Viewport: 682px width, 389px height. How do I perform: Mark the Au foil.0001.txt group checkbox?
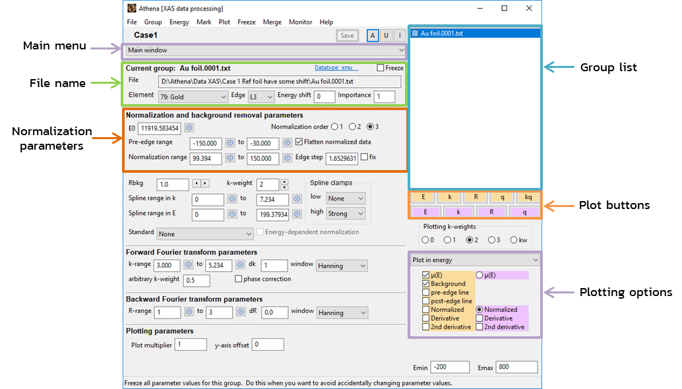click(415, 33)
